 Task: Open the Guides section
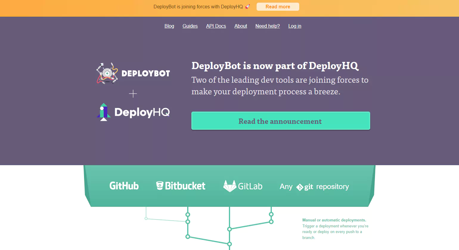pyautogui.click(x=190, y=26)
